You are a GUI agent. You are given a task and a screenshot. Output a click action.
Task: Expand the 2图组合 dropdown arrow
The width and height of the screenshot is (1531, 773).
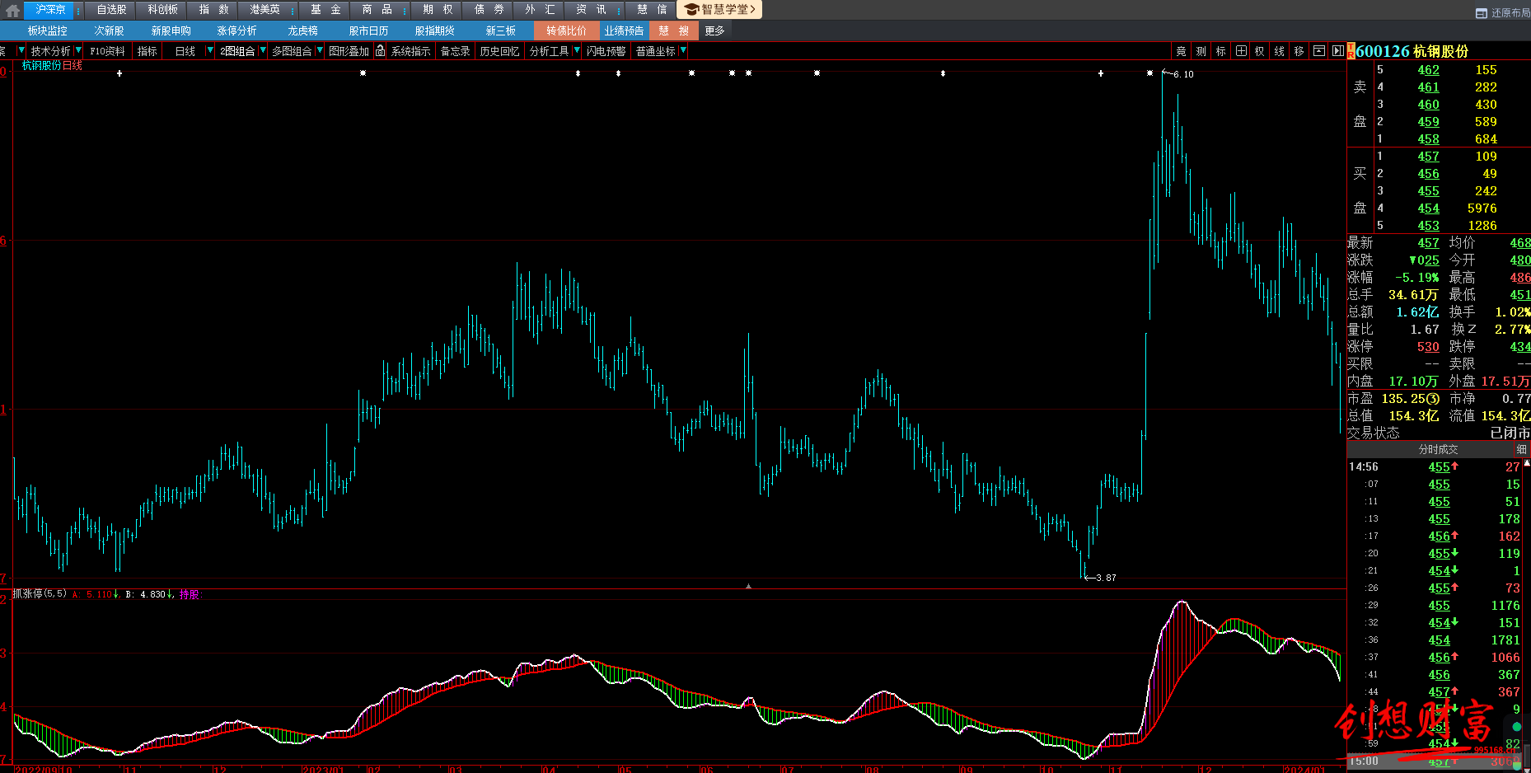pos(263,51)
